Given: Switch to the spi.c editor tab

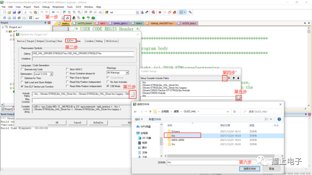Looking at the screenshot, I should click(101, 23).
